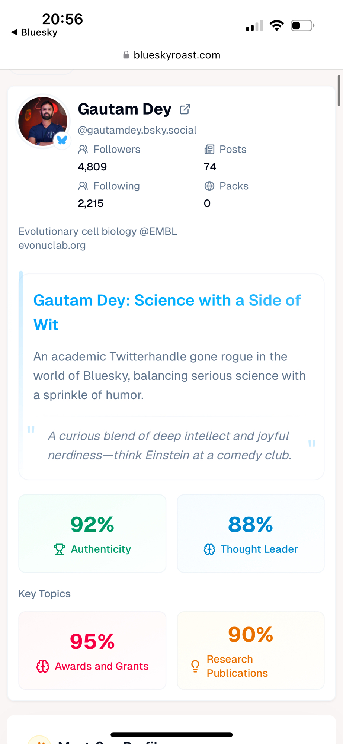The height and width of the screenshot is (744, 343).
Task: Open Gautam Dey's external profile link icon
Action: [x=185, y=109]
